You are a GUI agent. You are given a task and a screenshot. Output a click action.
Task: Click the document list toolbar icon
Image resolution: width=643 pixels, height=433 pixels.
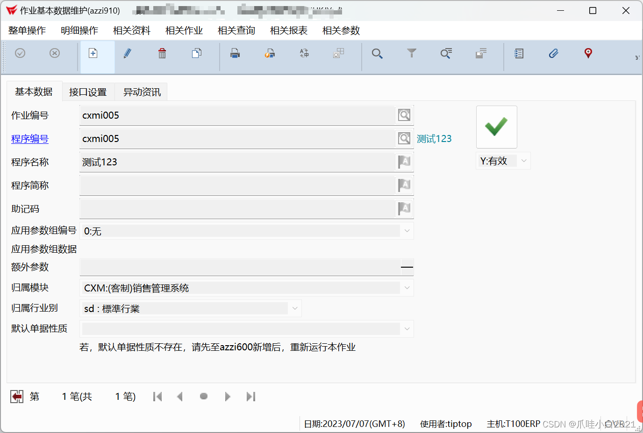click(x=519, y=53)
